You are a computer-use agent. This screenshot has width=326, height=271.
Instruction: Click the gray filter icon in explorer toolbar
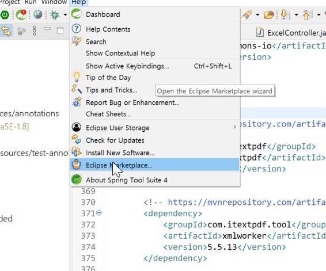21,31
